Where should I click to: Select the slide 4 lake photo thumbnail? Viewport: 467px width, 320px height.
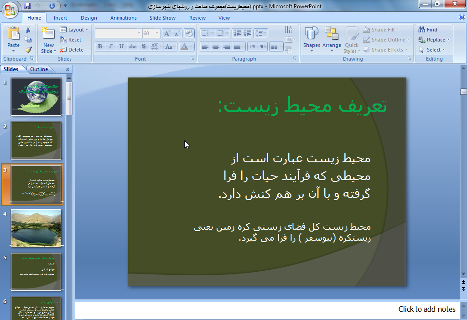pos(36,228)
